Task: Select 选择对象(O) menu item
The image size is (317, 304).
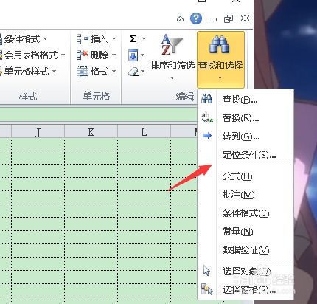Action: (x=245, y=272)
